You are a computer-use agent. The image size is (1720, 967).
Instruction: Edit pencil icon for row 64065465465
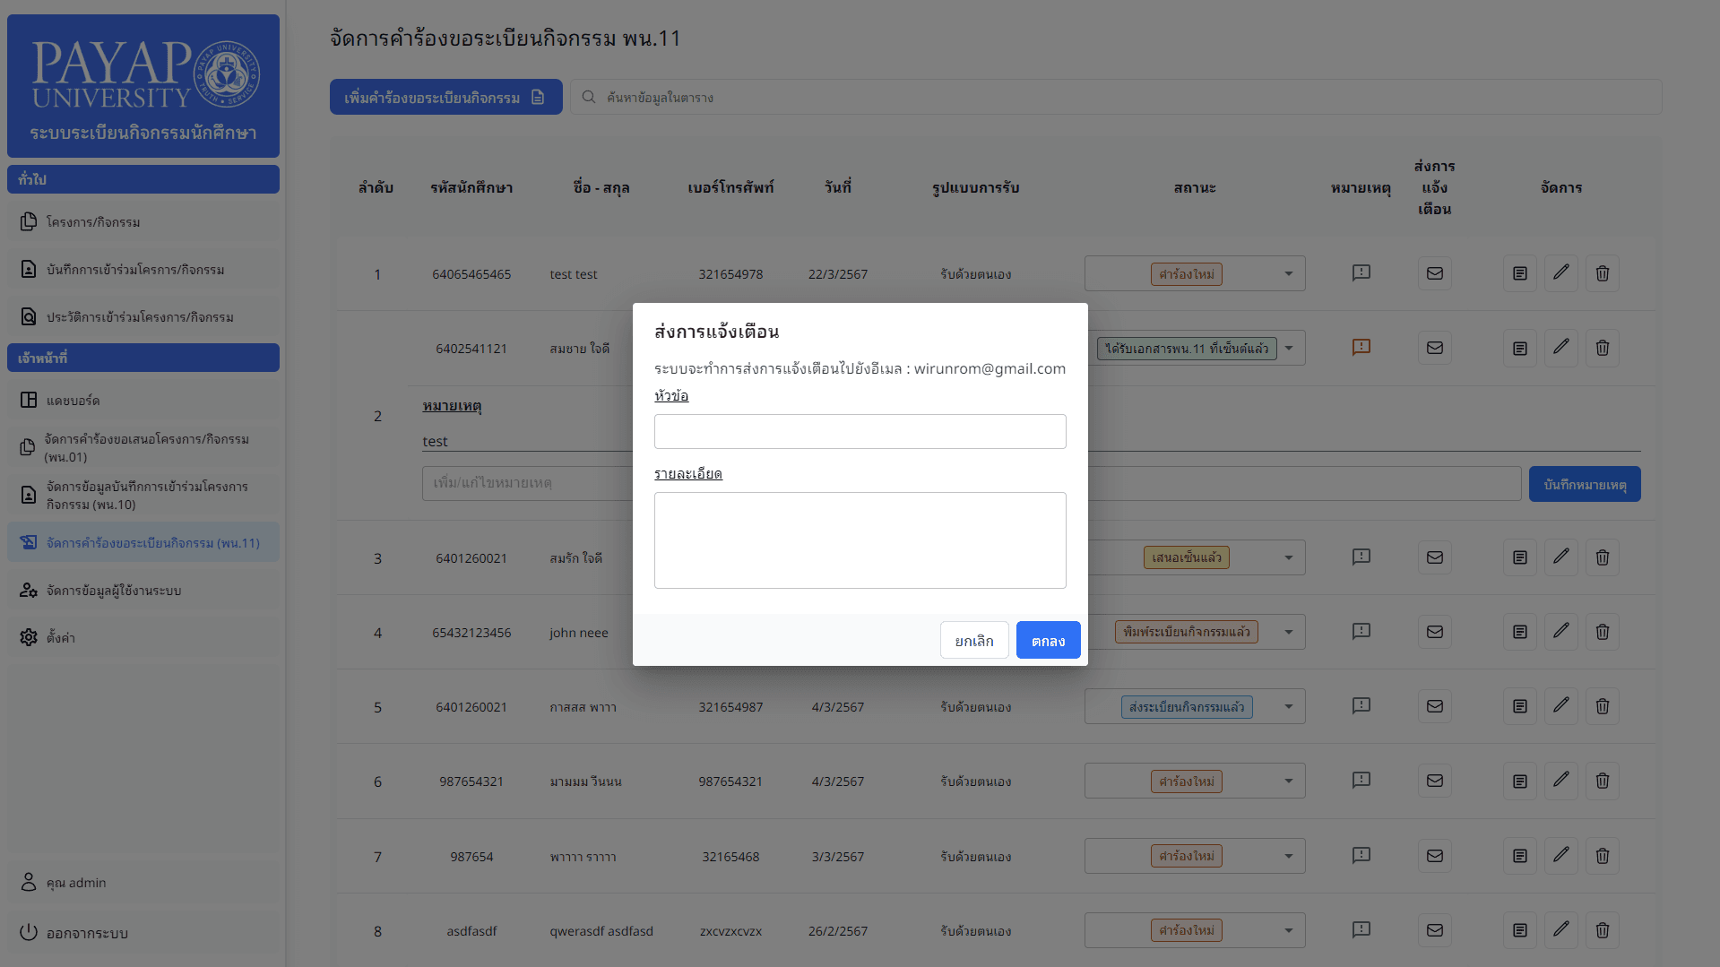(x=1560, y=272)
